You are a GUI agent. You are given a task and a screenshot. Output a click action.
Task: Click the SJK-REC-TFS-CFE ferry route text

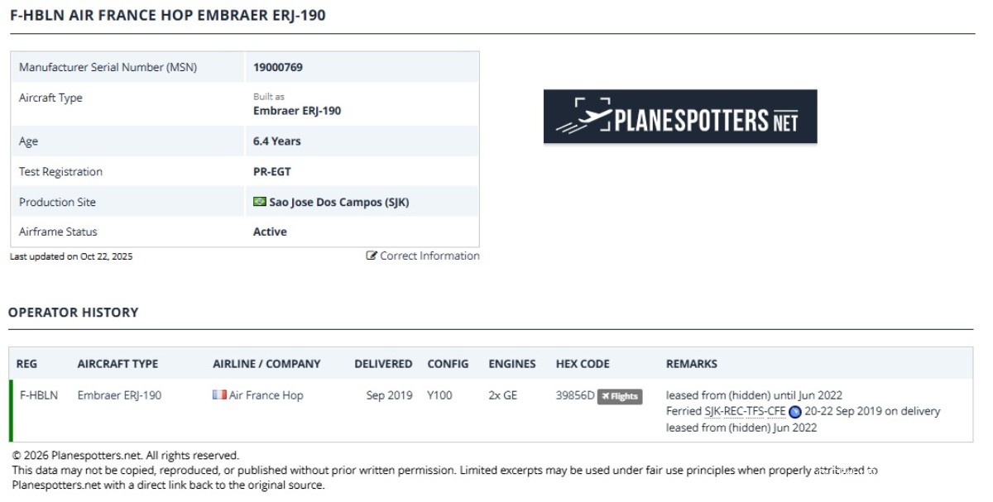(745, 411)
